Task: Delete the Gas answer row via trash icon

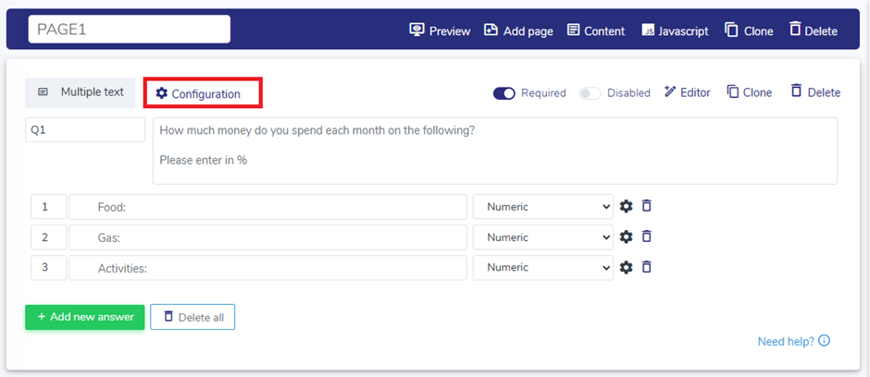Action: tap(647, 237)
